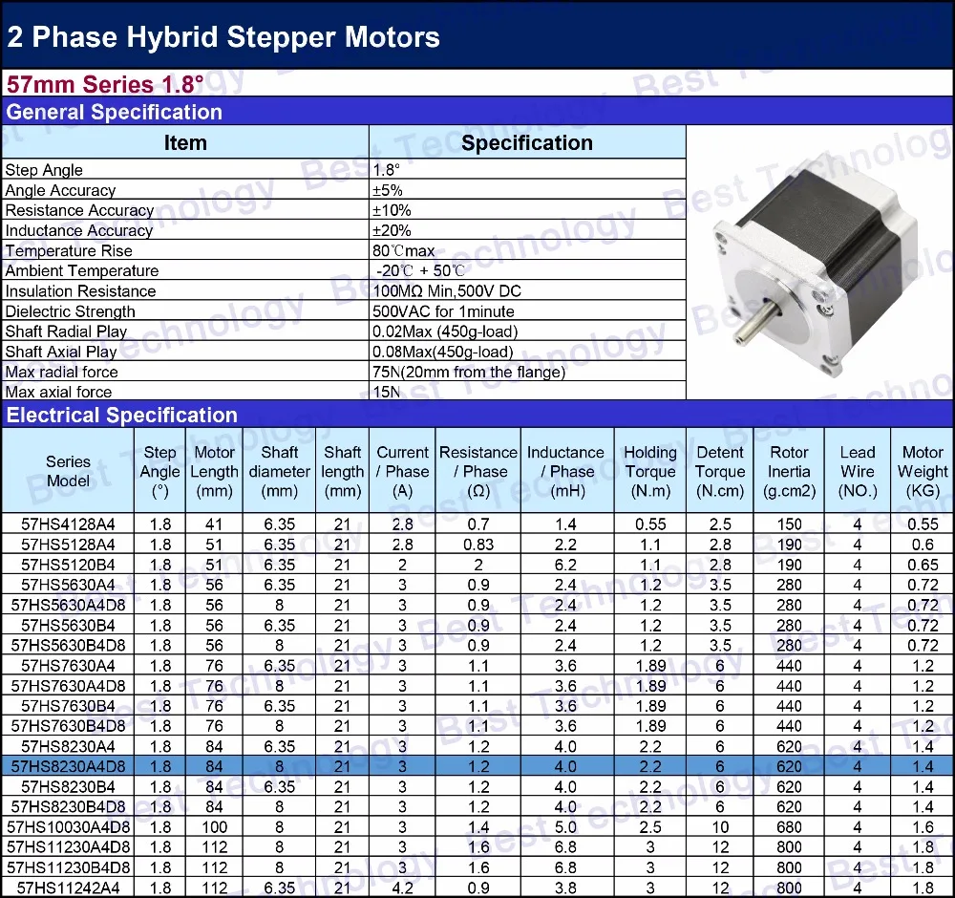Select the '2 Phase Hybrid Stepper Motors' title

point(223,36)
